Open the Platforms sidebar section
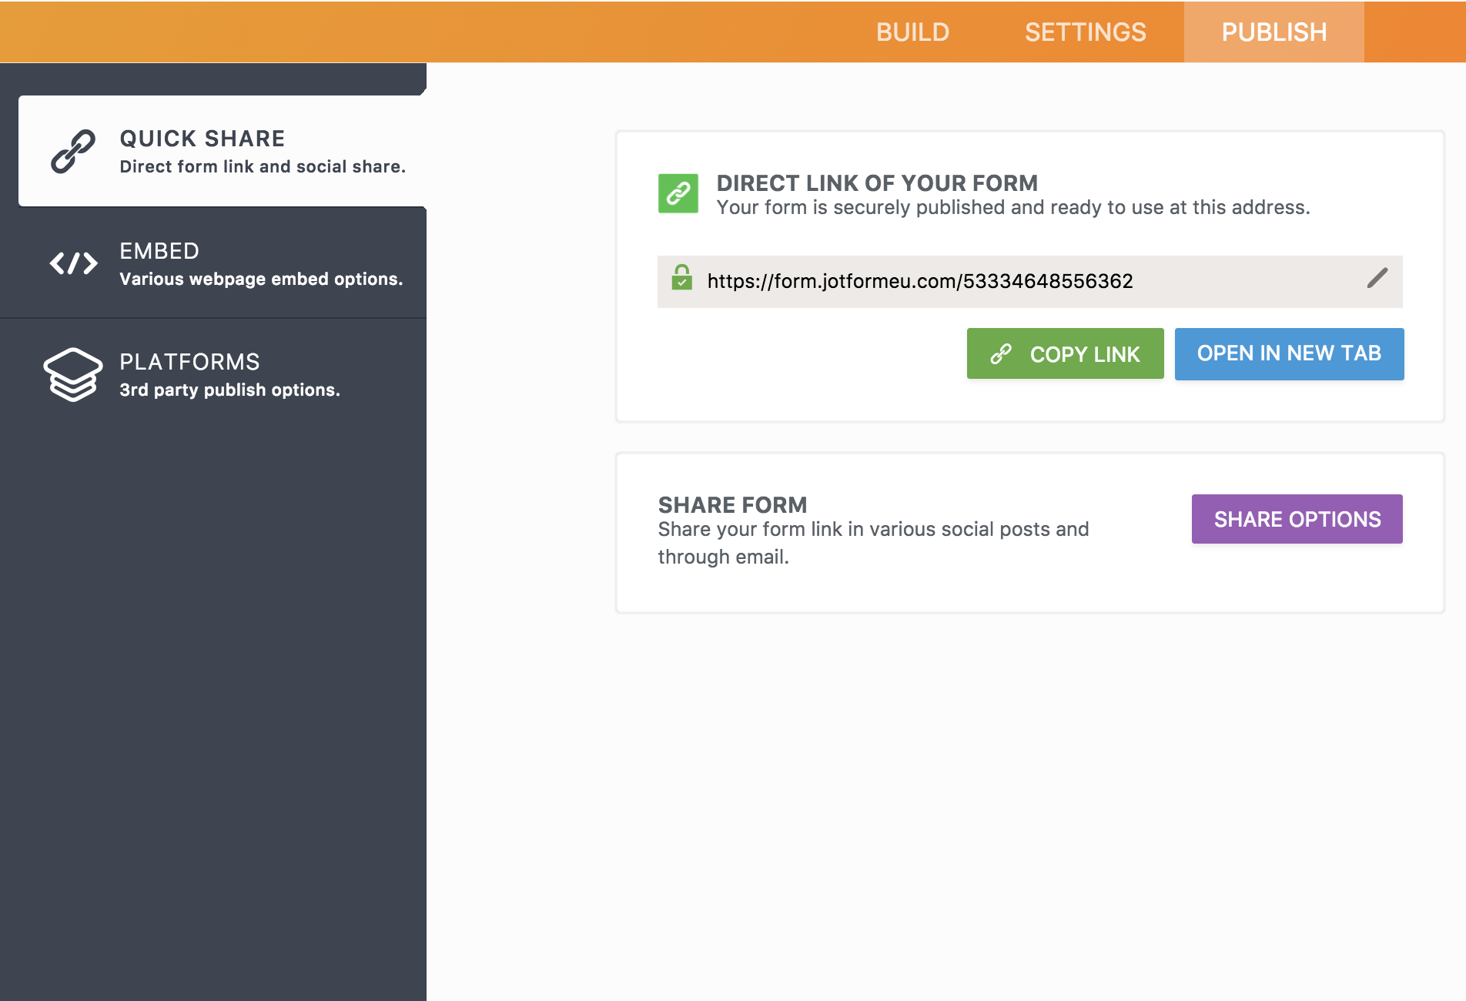Screen dimensions: 1466x1001 pyautogui.click(x=213, y=375)
